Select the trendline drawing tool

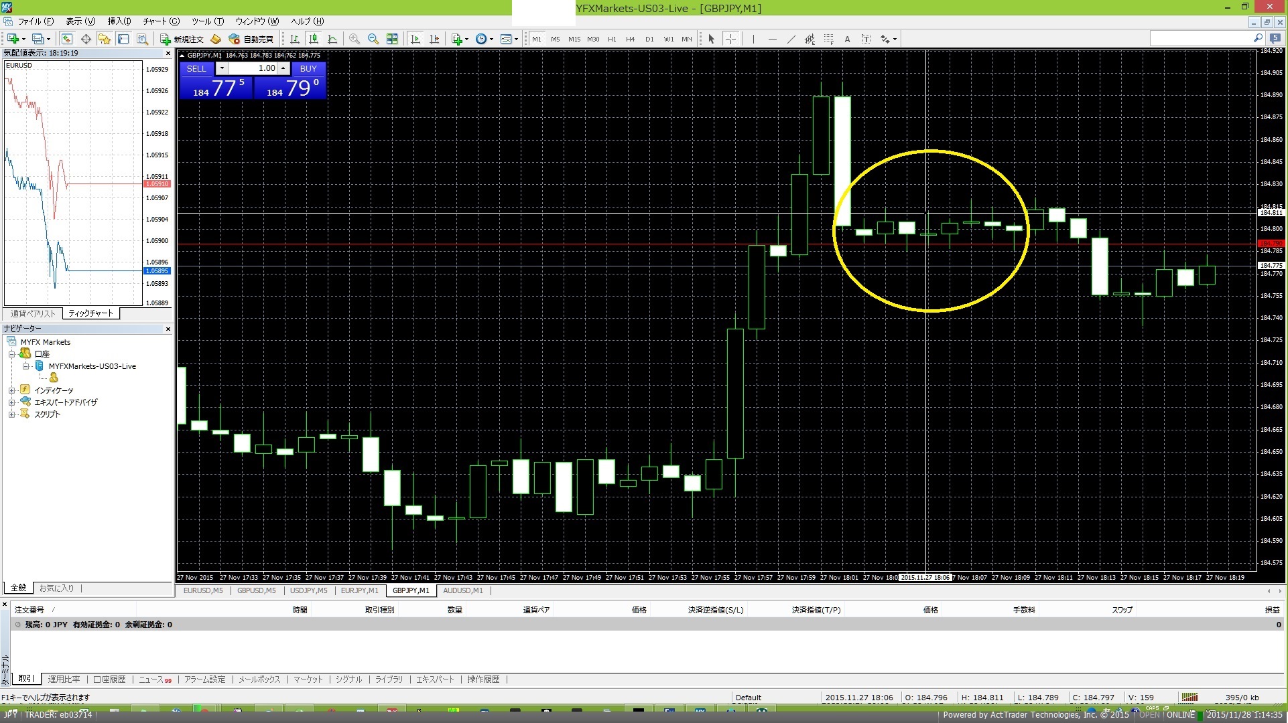pos(791,39)
